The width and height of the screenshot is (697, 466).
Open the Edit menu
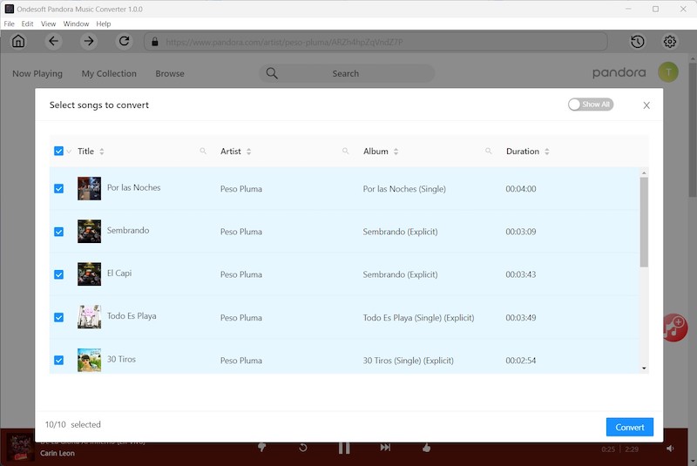click(x=27, y=24)
